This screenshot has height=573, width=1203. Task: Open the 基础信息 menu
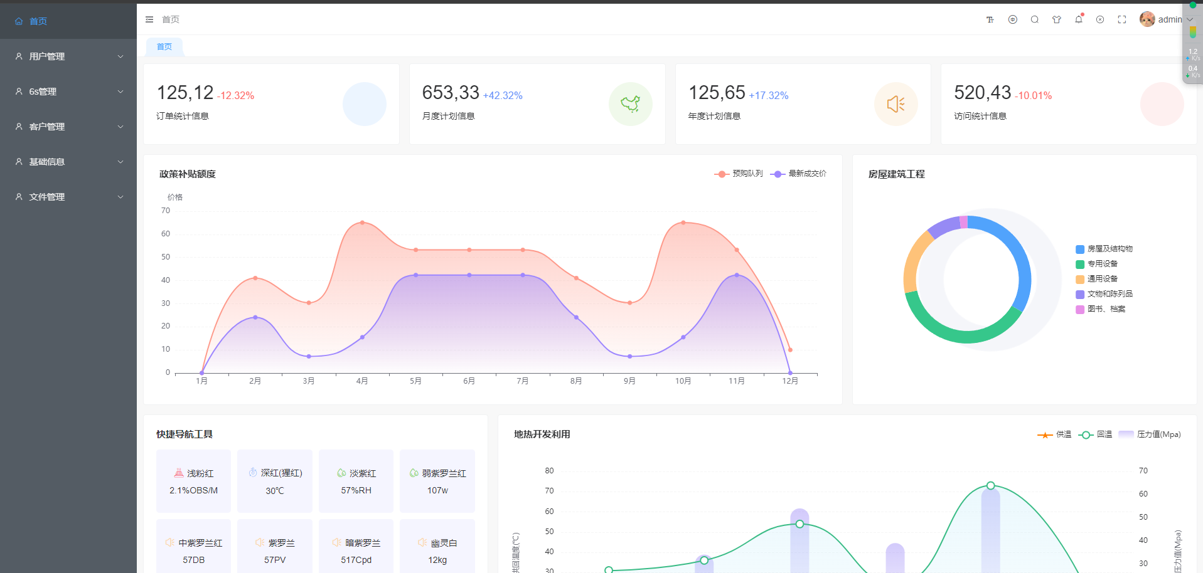(68, 162)
